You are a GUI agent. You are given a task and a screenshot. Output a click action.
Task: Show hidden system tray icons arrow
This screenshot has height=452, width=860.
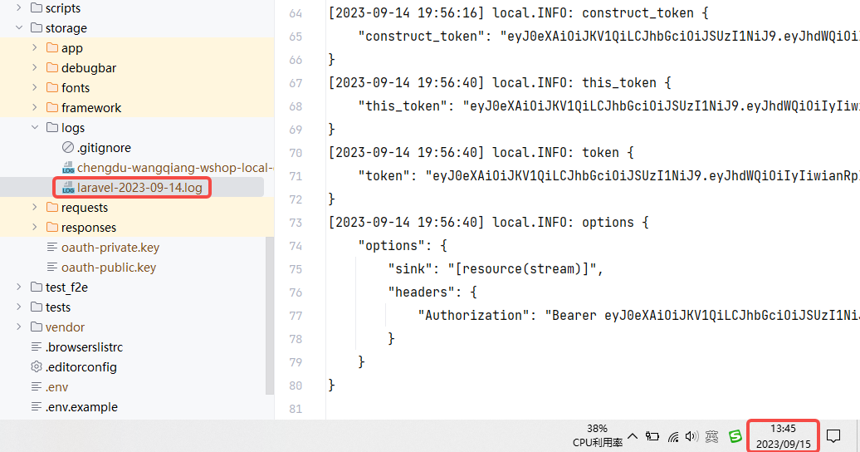[x=633, y=436]
